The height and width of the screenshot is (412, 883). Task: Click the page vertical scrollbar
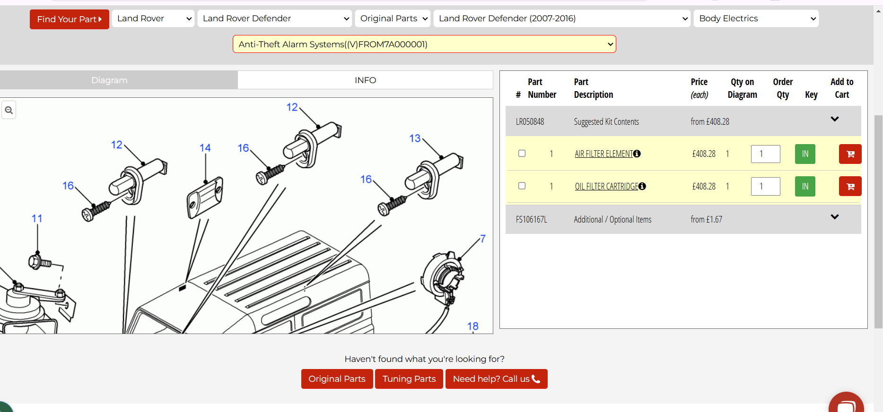878,221
